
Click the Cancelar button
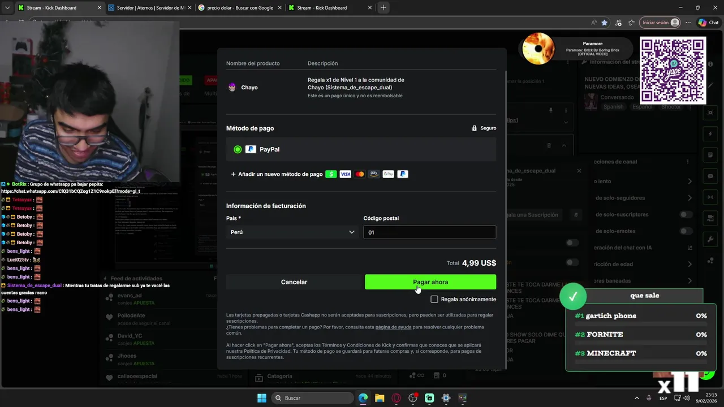(294, 282)
